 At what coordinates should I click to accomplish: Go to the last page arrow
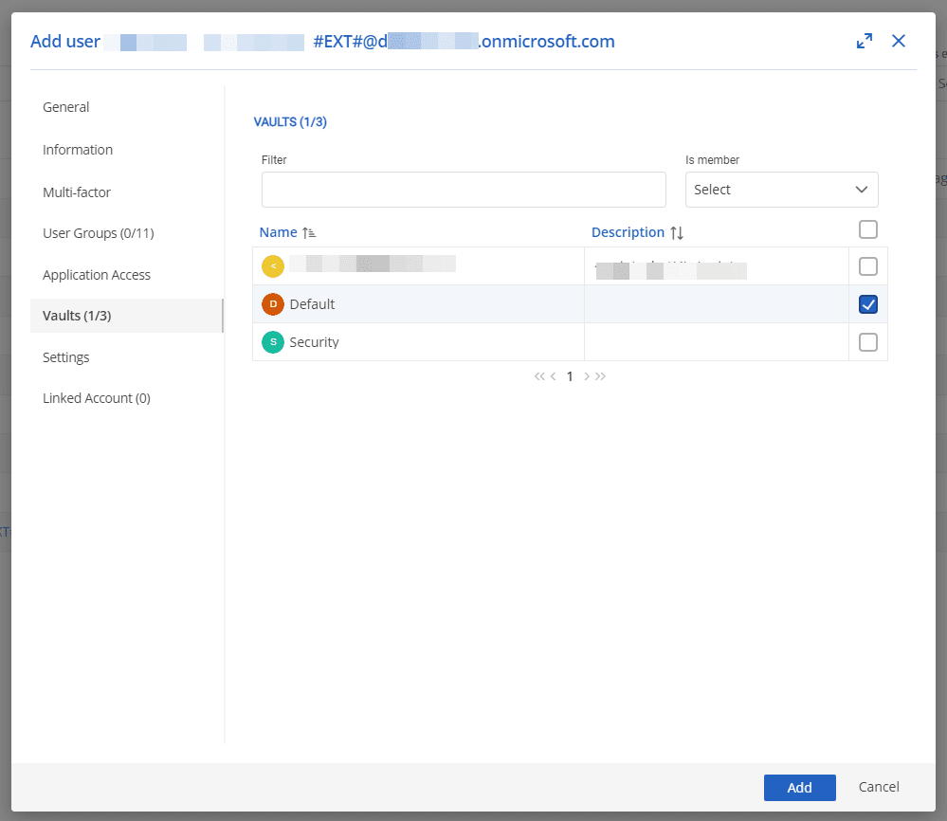[x=600, y=376]
